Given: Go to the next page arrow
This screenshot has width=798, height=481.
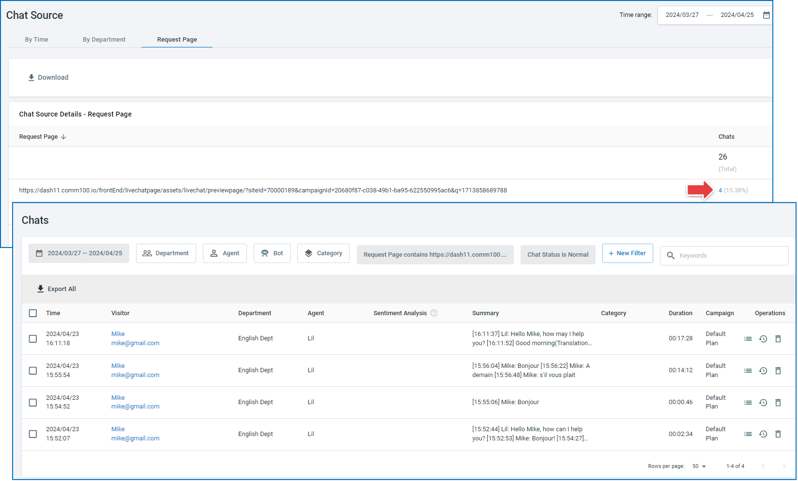Looking at the screenshot, I should tap(784, 466).
